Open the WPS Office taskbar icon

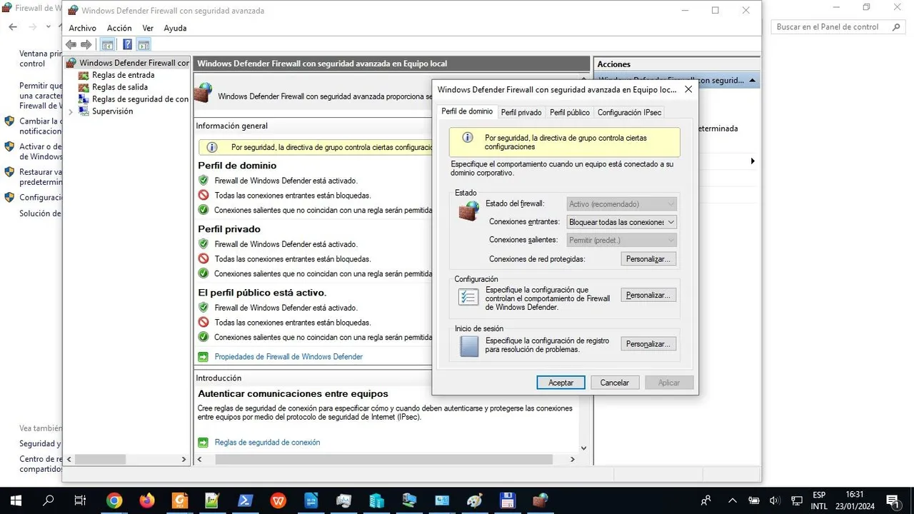point(278,500)
